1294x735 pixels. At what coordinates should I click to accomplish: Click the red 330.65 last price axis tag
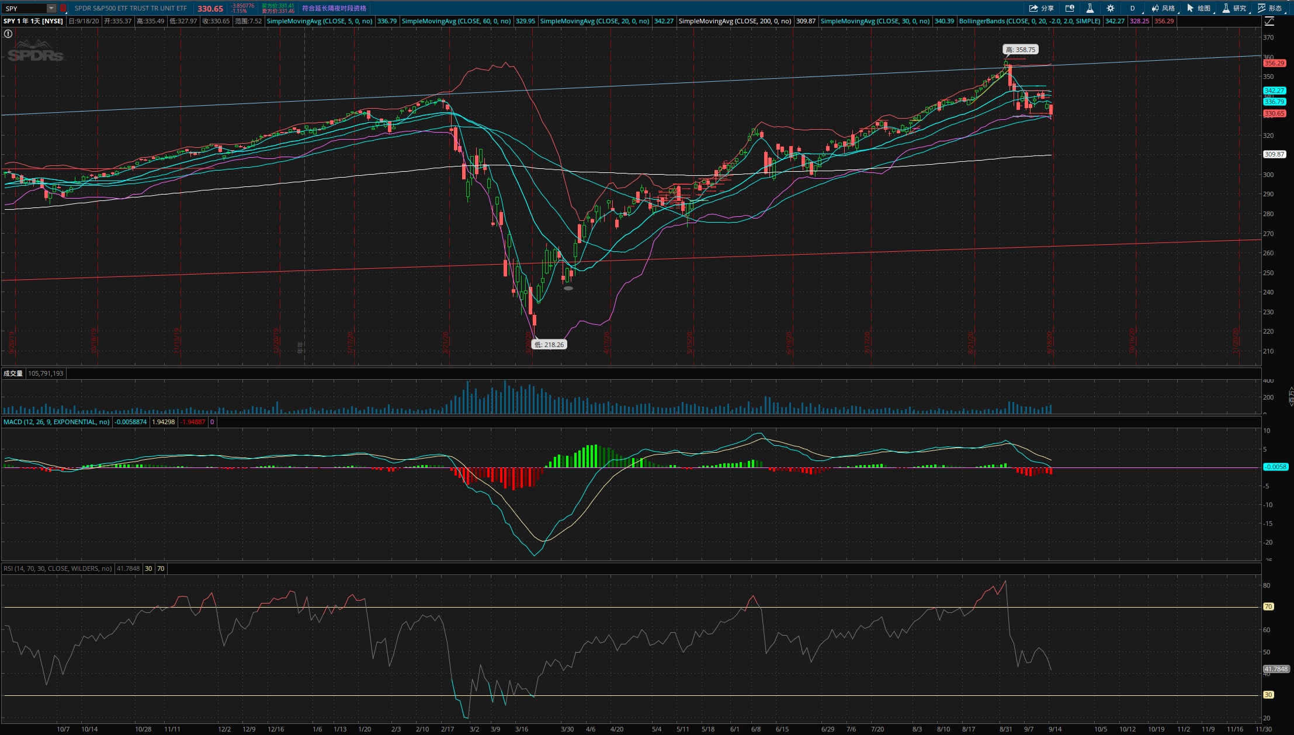tap(1274, 113)
